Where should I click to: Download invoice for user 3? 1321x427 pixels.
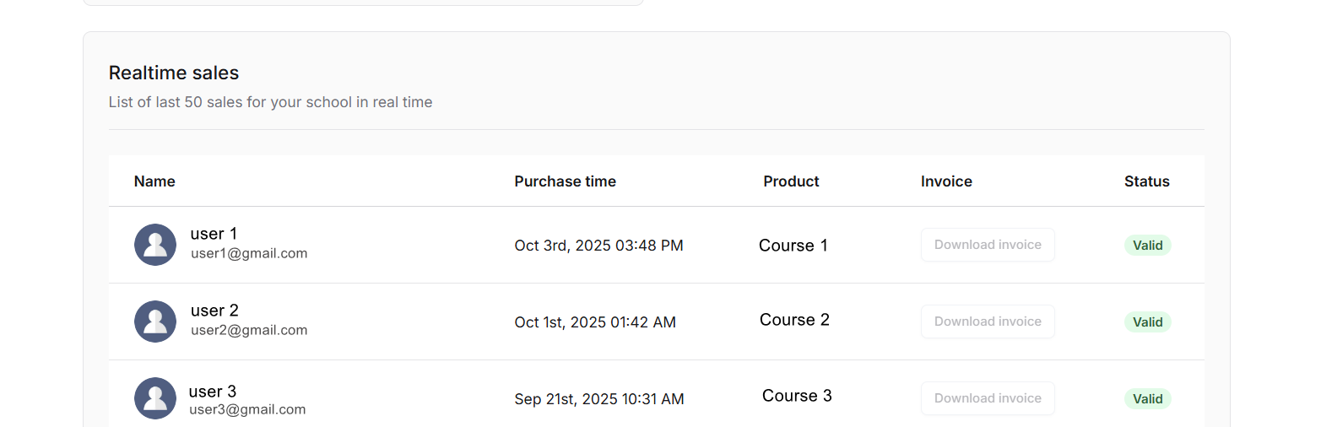click(x=987, y=398)
